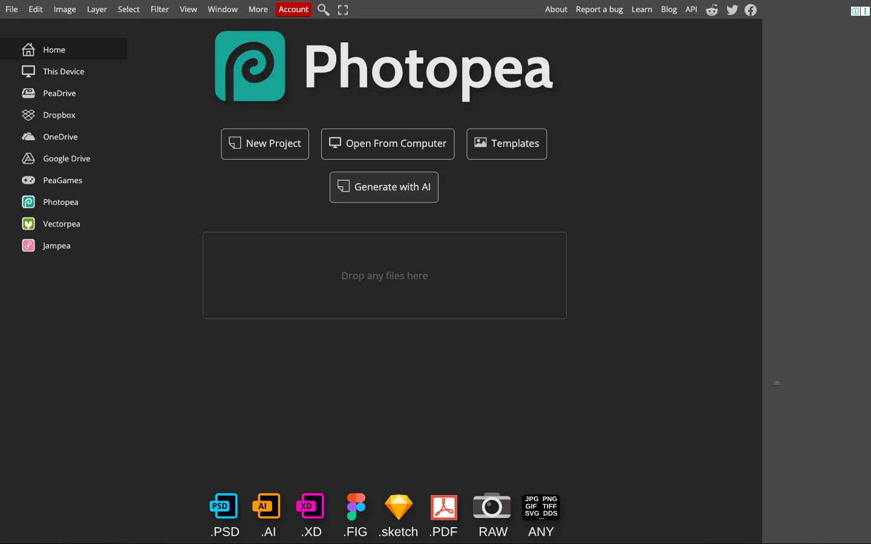871x544 pixels.
Task: Open the Layer menu
Action: [97, 9]
